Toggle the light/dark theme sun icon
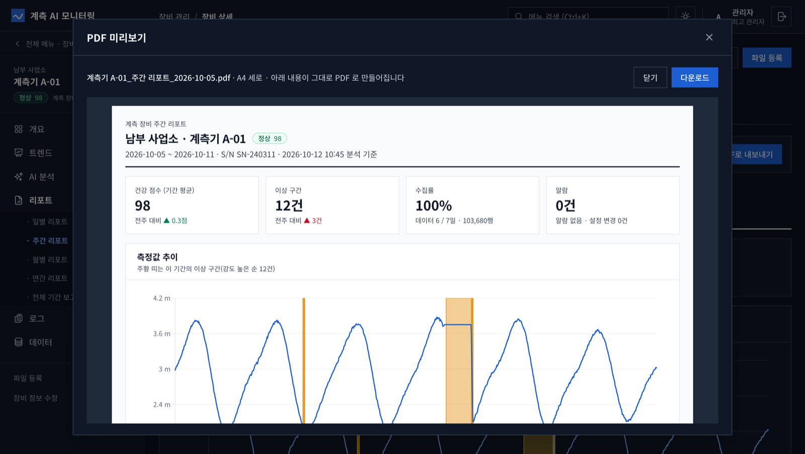The height and width of the screenshot is (454, 805). point(685,17)
